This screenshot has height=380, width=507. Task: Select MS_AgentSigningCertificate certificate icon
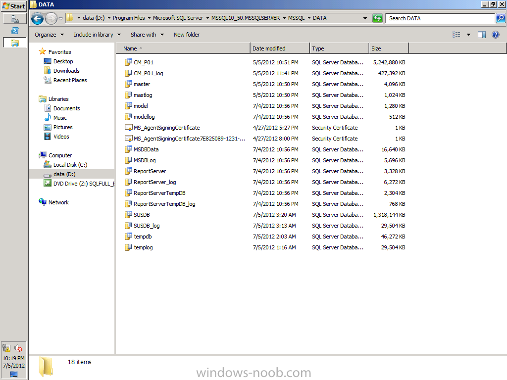tap(128, 128)
